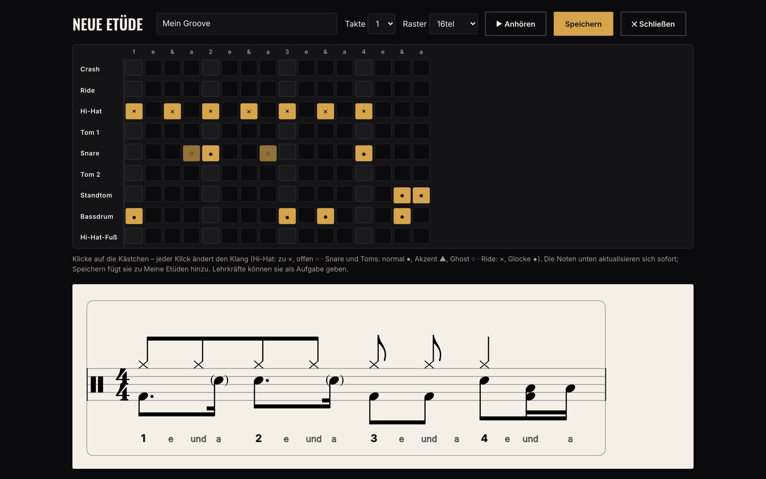Click the Hi-Hat-Fuß row label

99,237
